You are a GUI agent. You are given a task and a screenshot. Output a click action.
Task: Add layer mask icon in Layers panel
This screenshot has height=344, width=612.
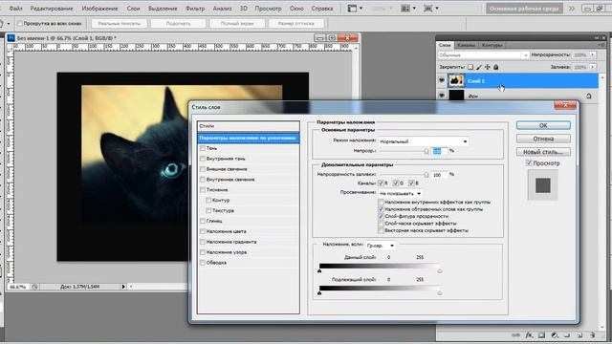[542, 335]
